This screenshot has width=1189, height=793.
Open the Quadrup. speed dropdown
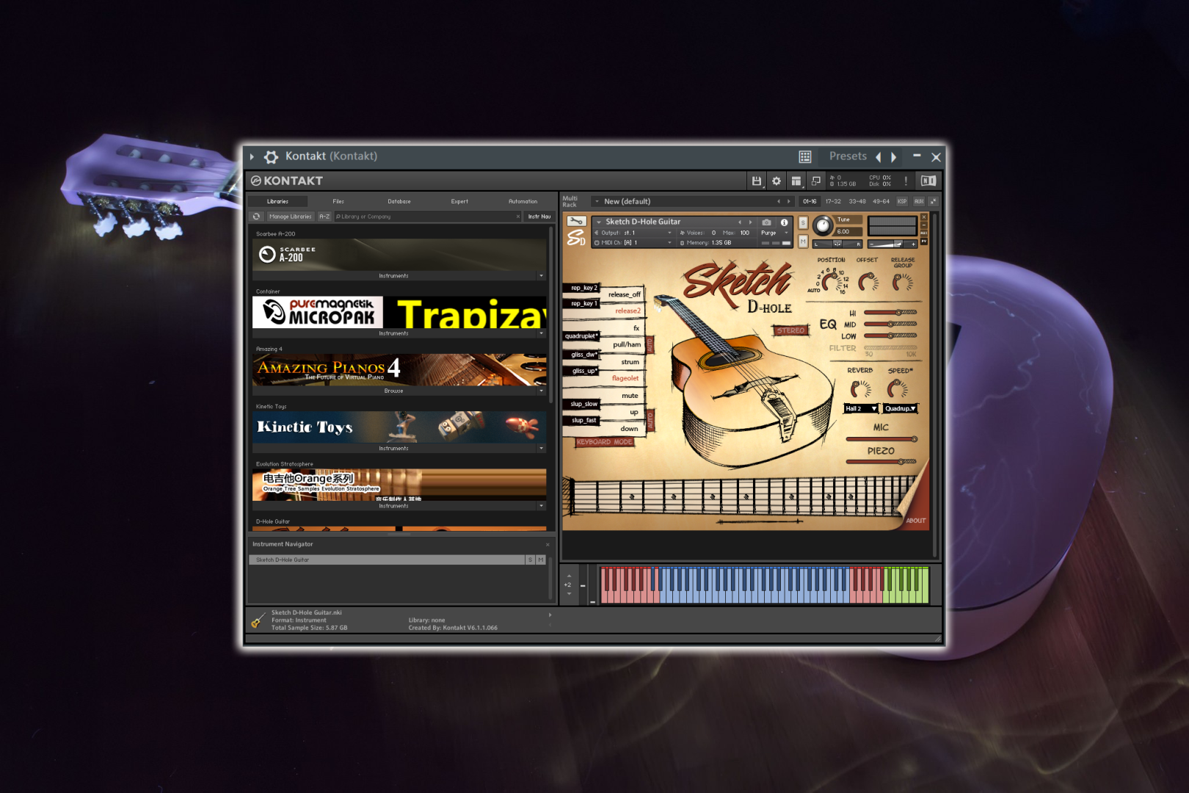pos(900,408)
